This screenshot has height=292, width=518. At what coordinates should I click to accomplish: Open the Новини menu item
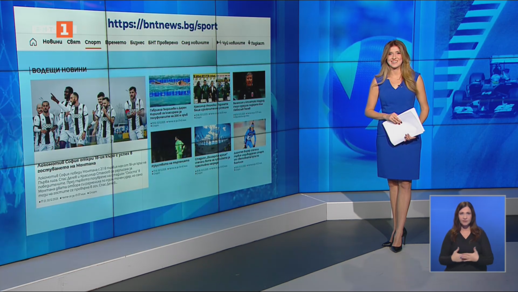click(52, 42)
